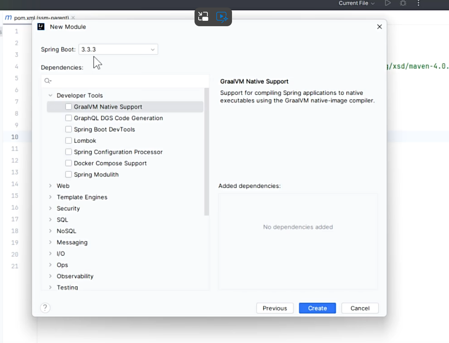Select the Lombok dependency label

tap(85, 141)
